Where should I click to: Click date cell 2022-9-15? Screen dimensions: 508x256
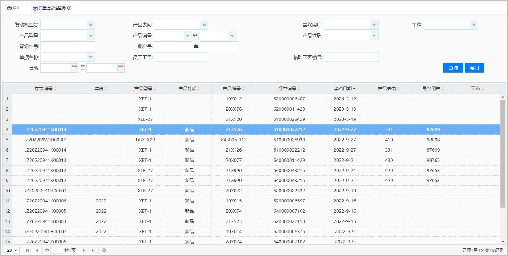344,221
